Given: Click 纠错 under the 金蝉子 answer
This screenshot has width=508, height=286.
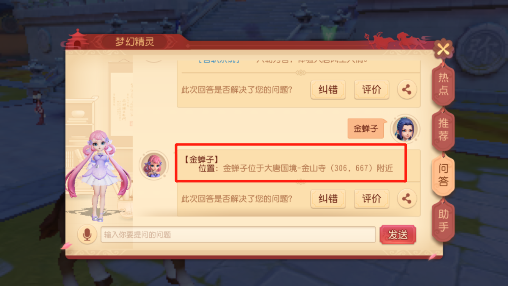Looking at the screenshot, I should tap(328, 199).
